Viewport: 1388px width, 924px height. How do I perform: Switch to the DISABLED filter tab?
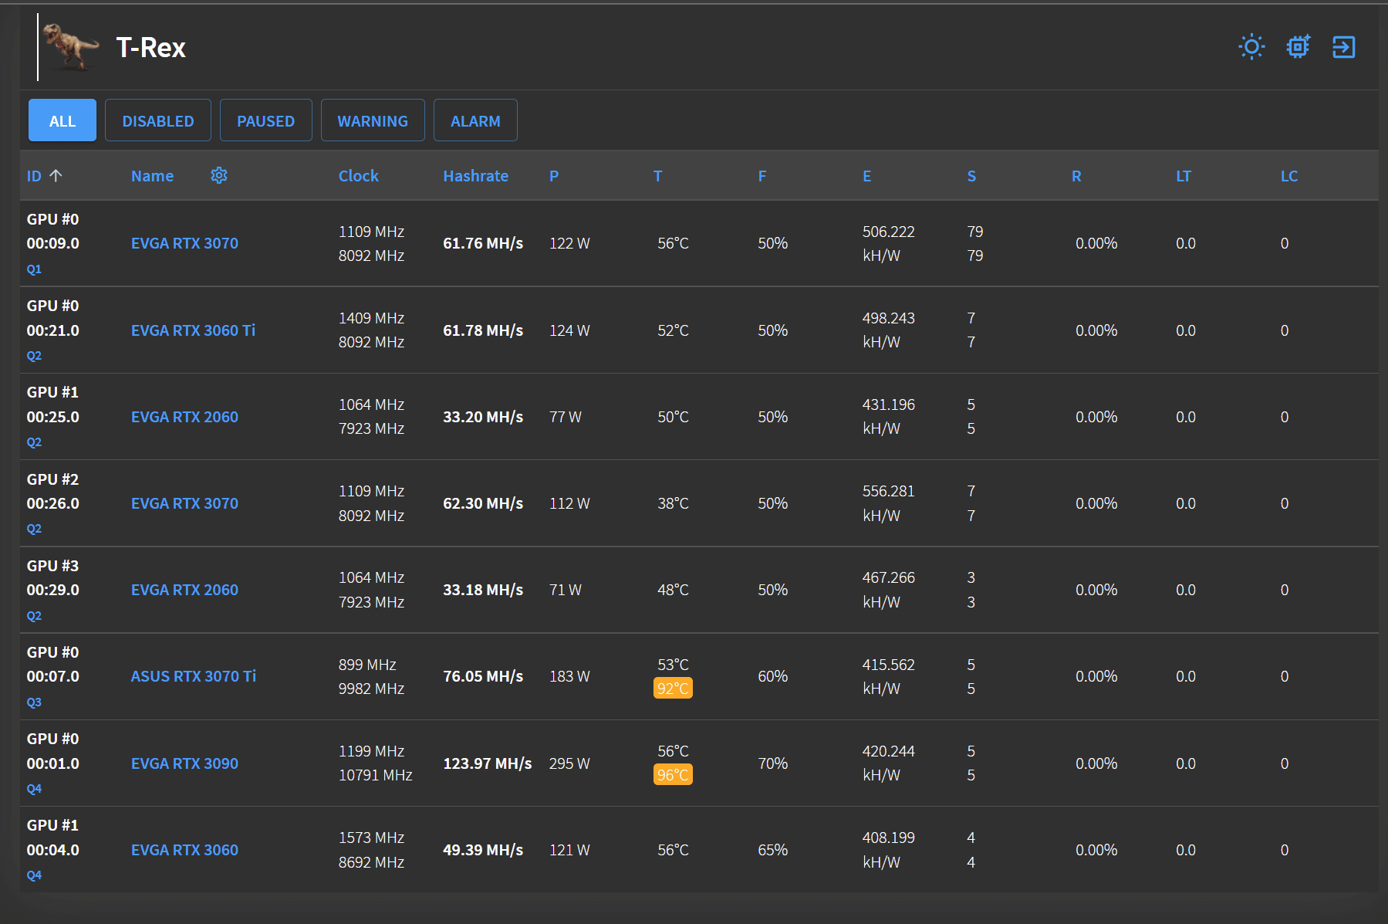[158, 120]
